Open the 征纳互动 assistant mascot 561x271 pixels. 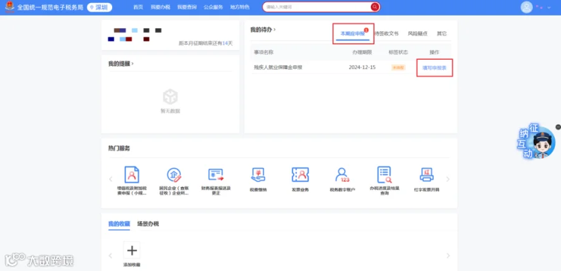coord(536,142)
